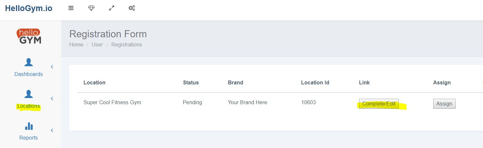Click the HelloGym.io brand title
The height and width of the screenshot is (148, 483).
pyautogui.click(x=29, y=9)
